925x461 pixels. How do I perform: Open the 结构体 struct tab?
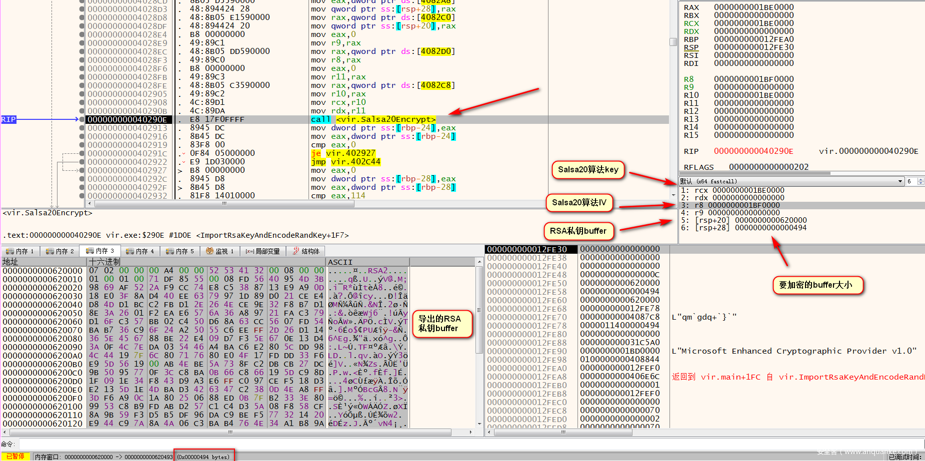(306, 251)
